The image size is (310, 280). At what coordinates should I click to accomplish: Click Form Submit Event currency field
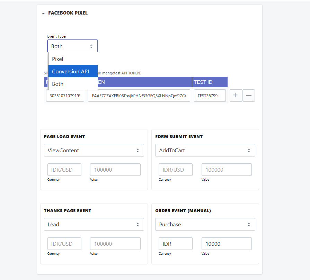(x=176, y=170)
